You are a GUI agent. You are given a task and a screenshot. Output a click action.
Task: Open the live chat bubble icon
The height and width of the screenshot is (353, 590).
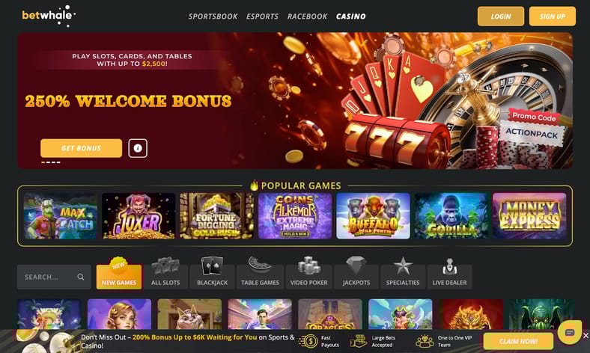click(x=570, y=332)
